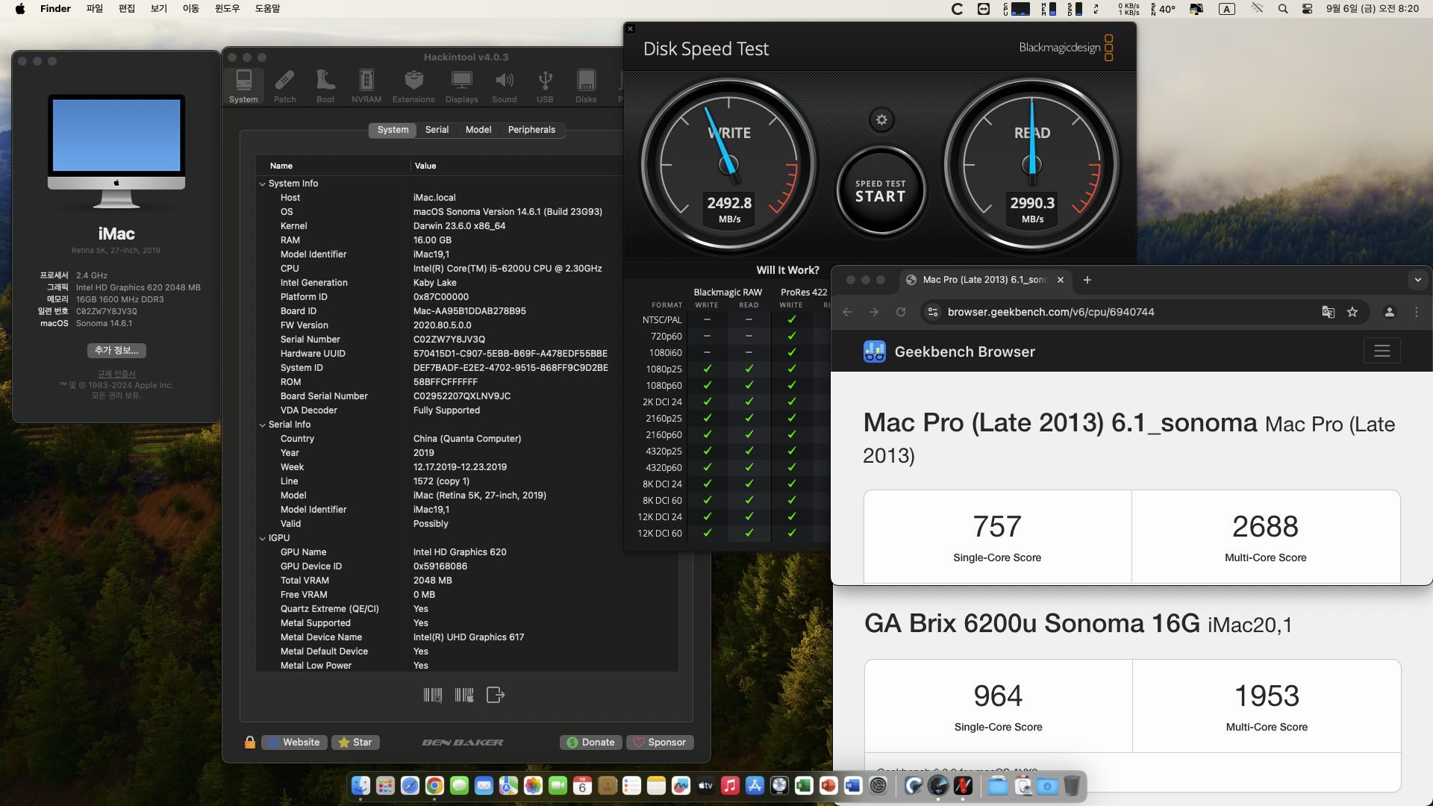Viewport: 1433px width, 806px height.
Task: Open Microsoft Excel from the Dock
Action: pyautogui.click(x=804, y=785)
